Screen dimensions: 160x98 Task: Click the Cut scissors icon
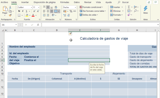(10, 7)
